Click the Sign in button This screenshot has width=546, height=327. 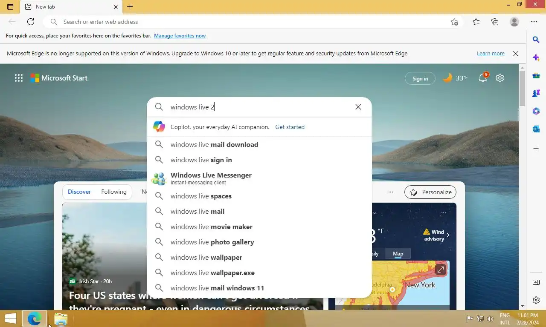click(x=420, y=78)
